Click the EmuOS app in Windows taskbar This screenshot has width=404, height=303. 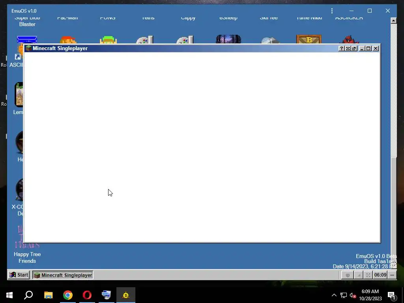tap(126, 295)
